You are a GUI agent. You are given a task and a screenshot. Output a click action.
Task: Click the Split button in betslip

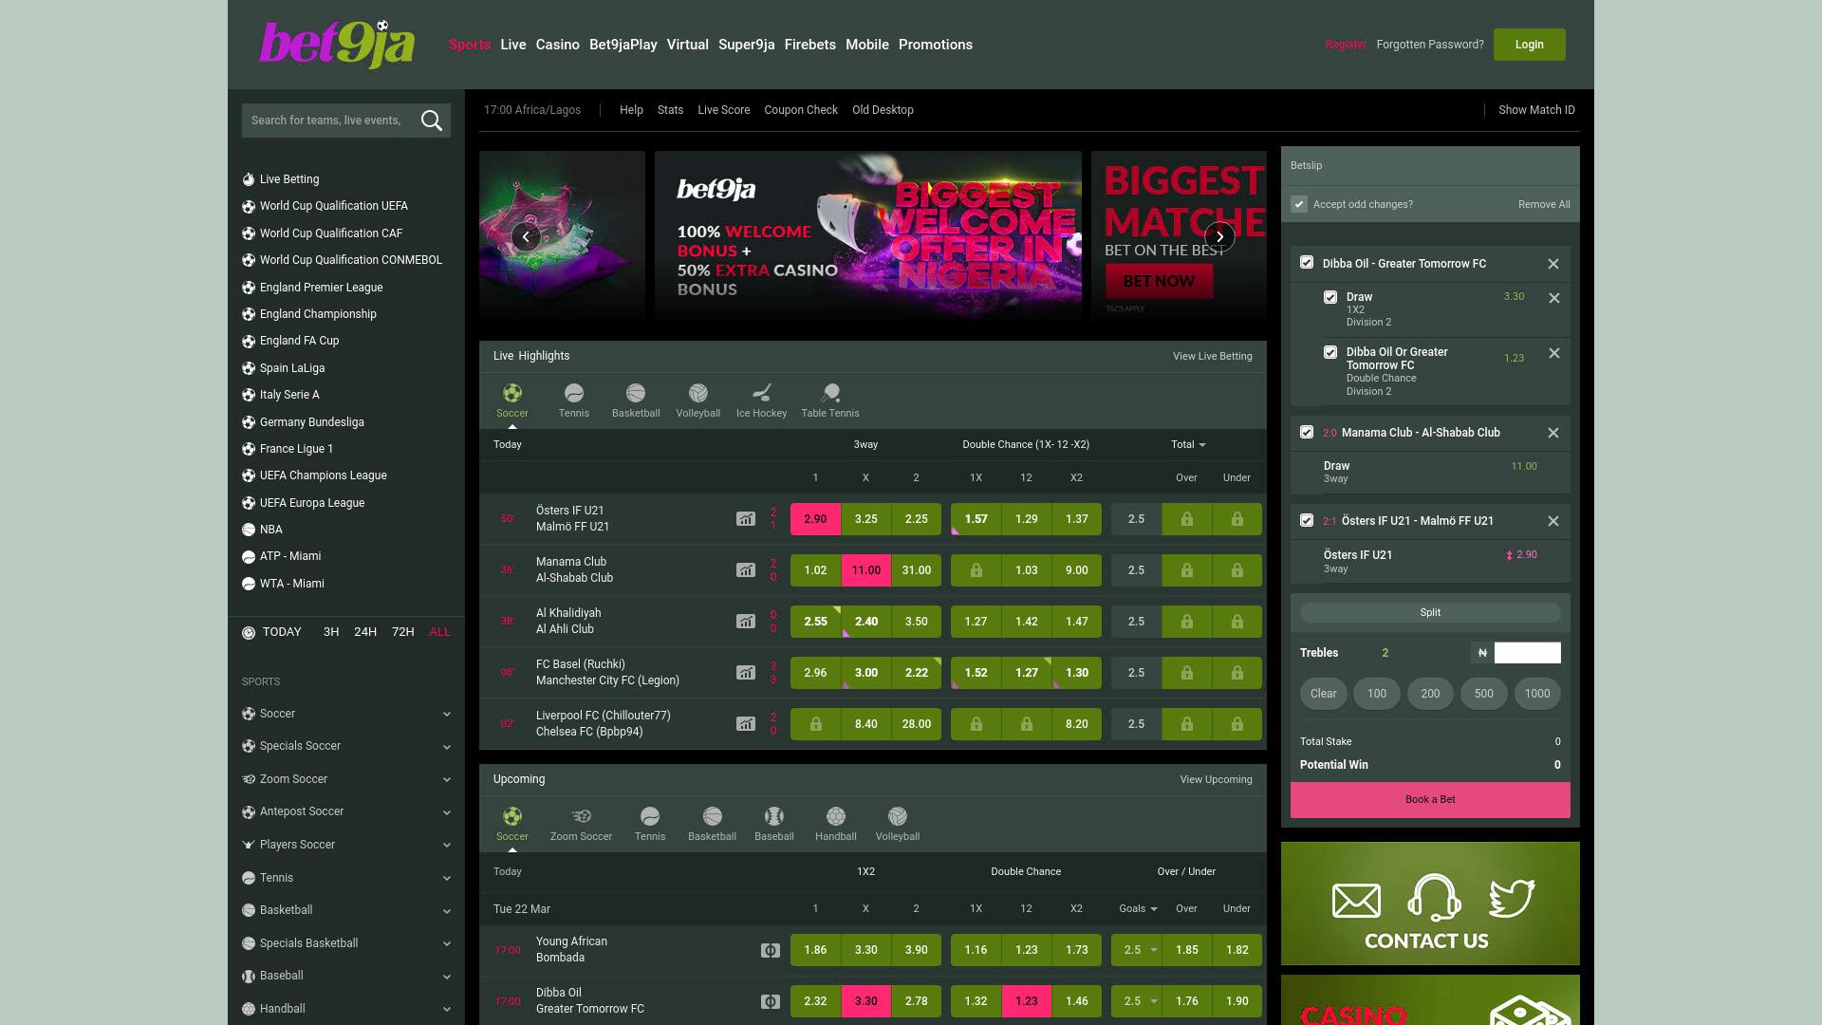pyautogui.click(x=1430, y=613)
